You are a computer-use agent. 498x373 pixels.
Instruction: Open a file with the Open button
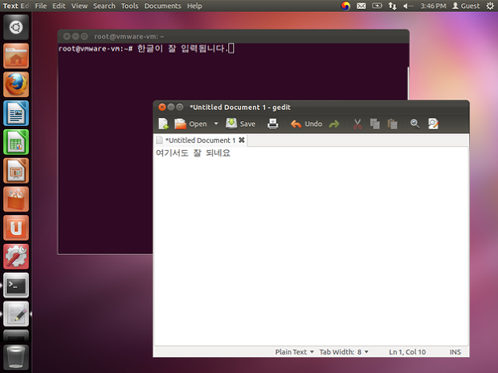pyautogui.click(x=190, y=124)
